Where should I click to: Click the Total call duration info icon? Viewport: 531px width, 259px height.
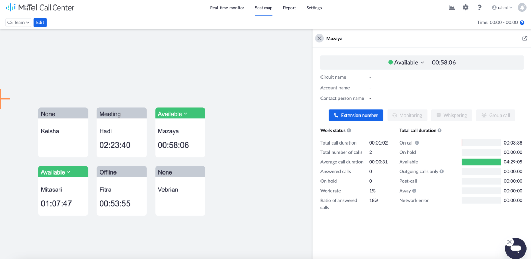[x=439, y=130]
